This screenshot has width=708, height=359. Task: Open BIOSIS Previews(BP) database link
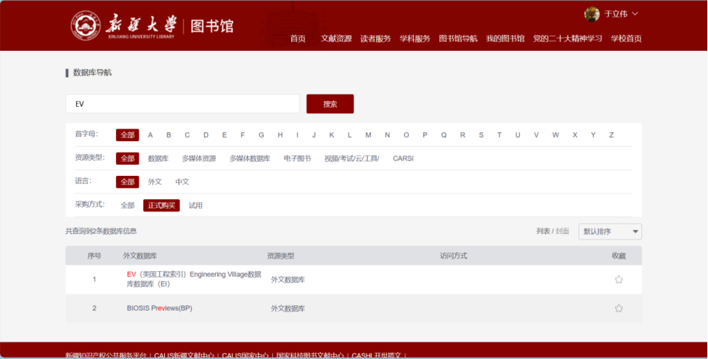[x=159, y=308]
